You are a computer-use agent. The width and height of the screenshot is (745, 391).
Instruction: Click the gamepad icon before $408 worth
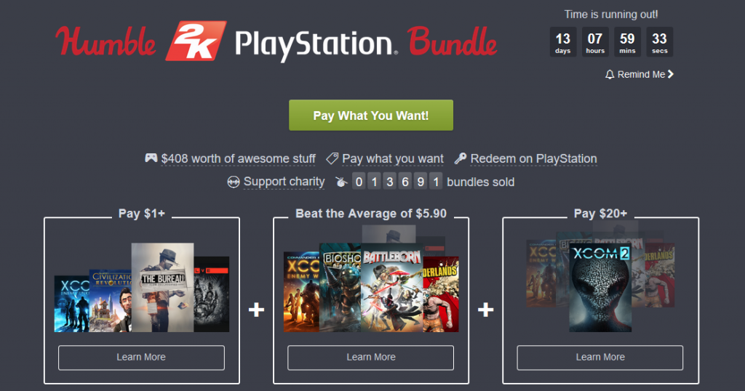(x=151, y=158)
